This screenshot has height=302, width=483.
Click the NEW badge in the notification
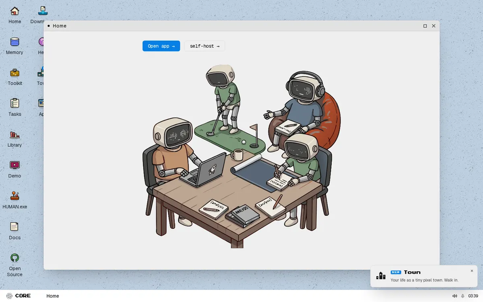click(396, 272)
